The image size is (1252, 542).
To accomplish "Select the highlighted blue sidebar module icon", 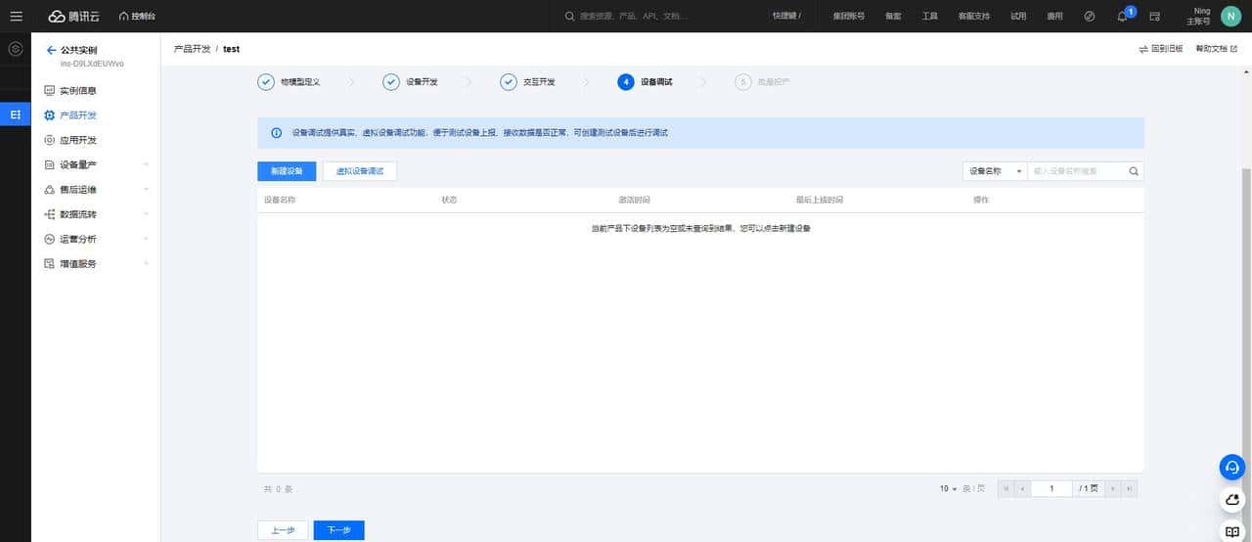I will (x=15, y=114).
